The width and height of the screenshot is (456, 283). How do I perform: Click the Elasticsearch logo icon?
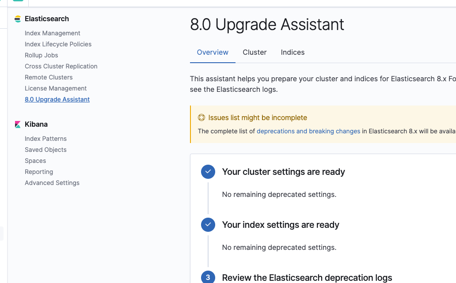(x=18, y=19)
